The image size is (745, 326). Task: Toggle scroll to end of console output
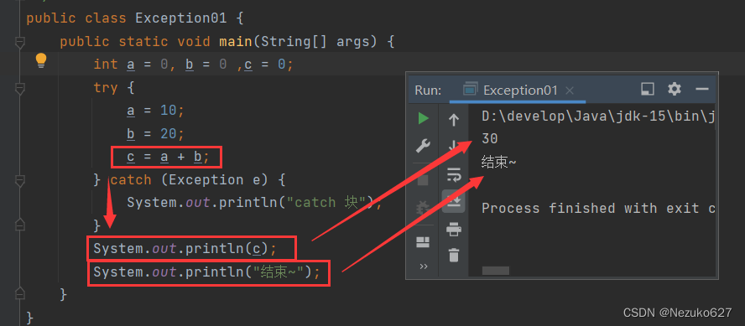tap(454, 202)
